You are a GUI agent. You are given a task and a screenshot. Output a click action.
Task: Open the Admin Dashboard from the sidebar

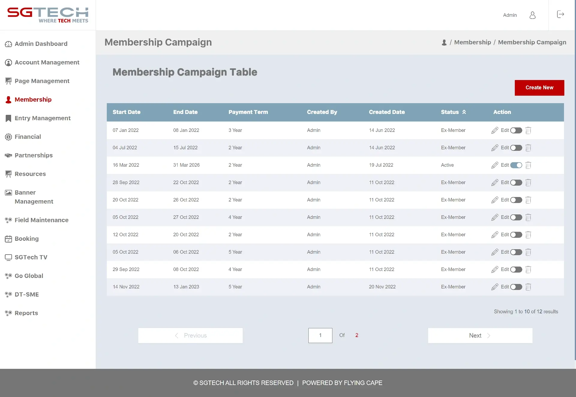41,44
